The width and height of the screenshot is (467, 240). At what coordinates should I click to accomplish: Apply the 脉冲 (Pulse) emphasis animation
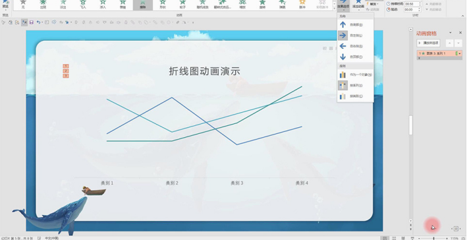coord(302,5)
